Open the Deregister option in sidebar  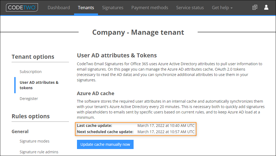(x=29, y=99)
